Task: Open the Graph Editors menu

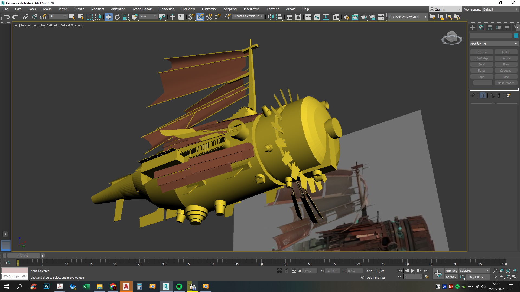Action: [142, 9]
